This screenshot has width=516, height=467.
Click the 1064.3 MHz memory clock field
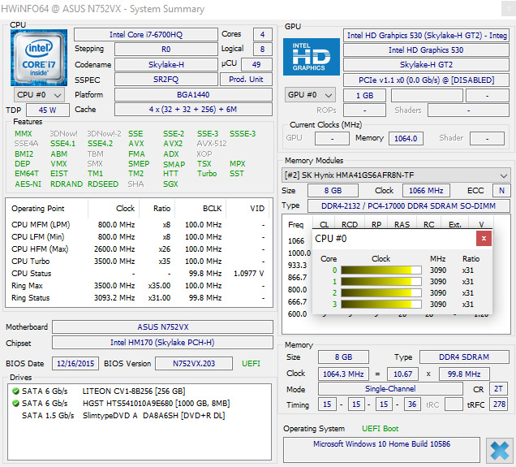tap(343, 374)
